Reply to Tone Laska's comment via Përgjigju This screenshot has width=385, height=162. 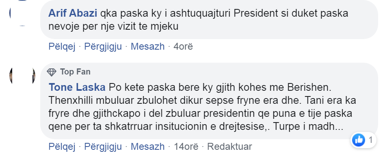(103, 147)
